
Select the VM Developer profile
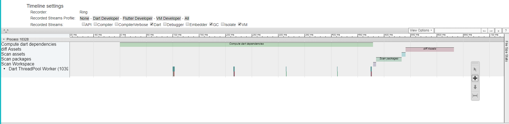168,18
